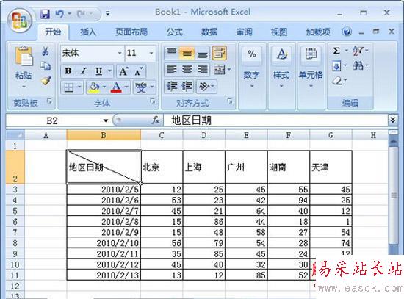Click Find and Select binoculars

pyautogui.click(x=358, y=65)
